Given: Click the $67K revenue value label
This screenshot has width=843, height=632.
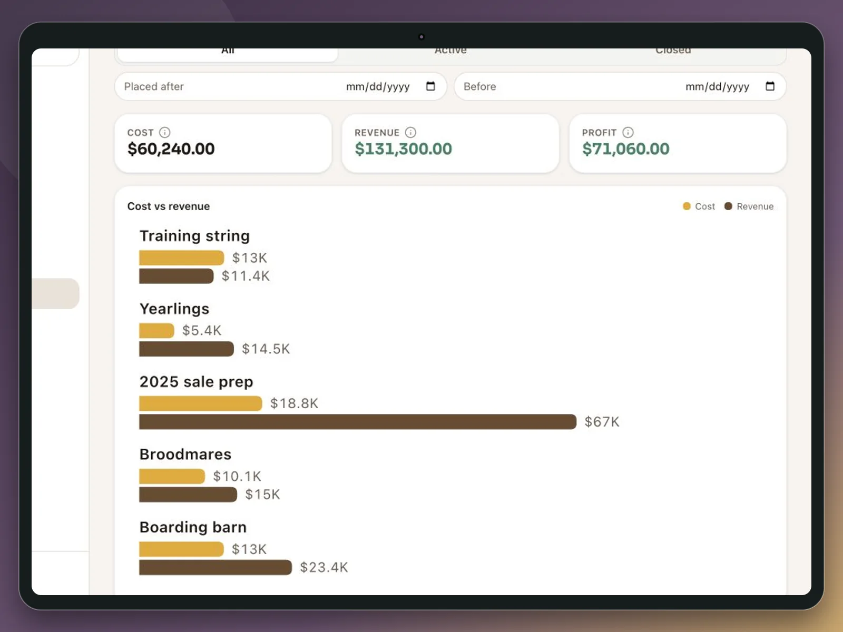Looking at the screenshot, I should [602, 422].
